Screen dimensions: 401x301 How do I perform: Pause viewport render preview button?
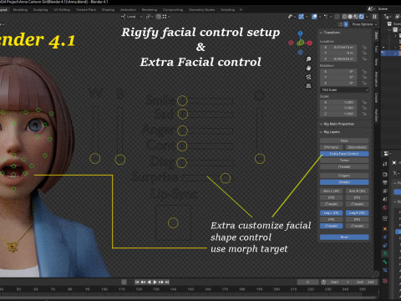[x=375, y=17]
